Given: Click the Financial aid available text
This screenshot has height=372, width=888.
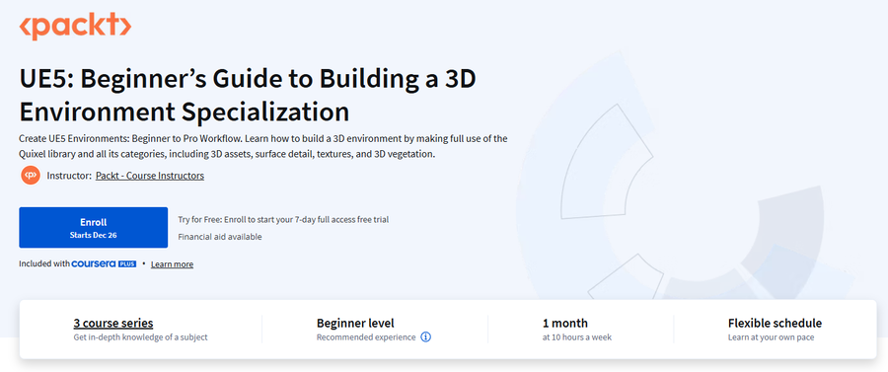Looking at the screenshot, I should click(x=220, y=237).
